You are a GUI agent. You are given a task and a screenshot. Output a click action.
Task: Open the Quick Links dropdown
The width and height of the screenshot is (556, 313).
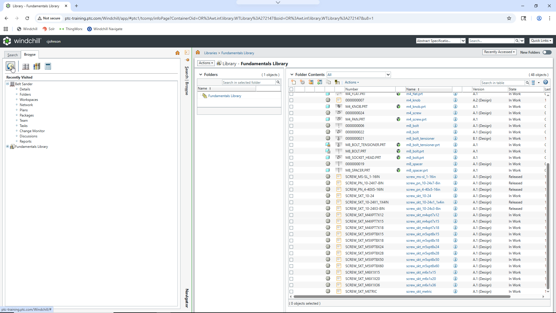click(x=541, y=41)
